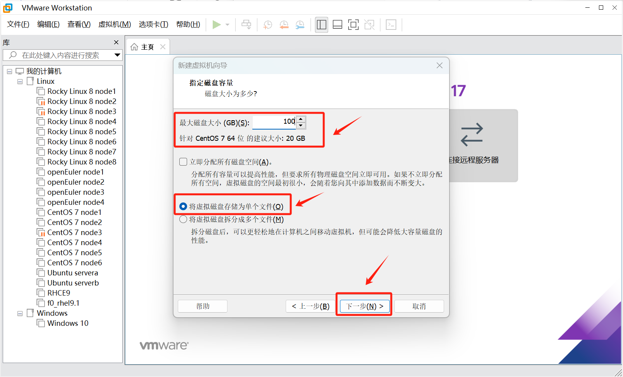Screen dimensions: 623x377
Task: Open the 选项卡(T) menu
Action: (x=153, y=24)
